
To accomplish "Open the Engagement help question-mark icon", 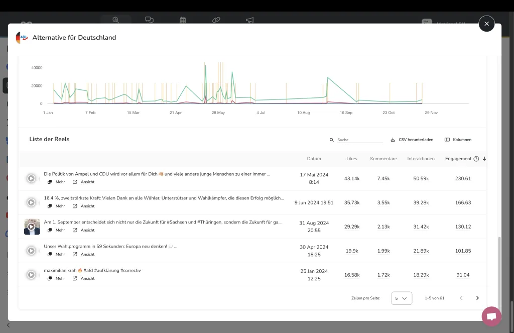I will tap(476, 159).
